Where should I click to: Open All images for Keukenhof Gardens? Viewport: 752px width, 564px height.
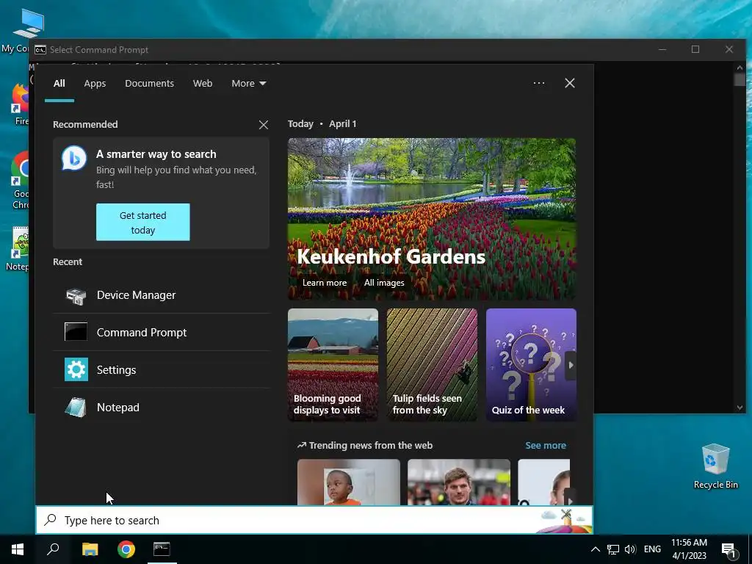pyautogui.click(x=384, y=283)
